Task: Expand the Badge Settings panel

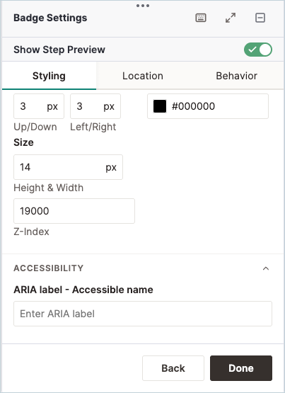Action: (231, 18)
